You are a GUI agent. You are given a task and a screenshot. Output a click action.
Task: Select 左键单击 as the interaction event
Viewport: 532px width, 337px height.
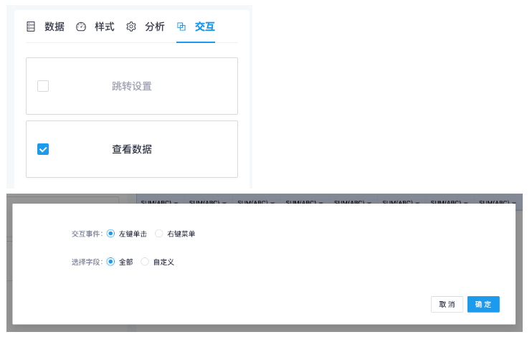coord(110,234)
